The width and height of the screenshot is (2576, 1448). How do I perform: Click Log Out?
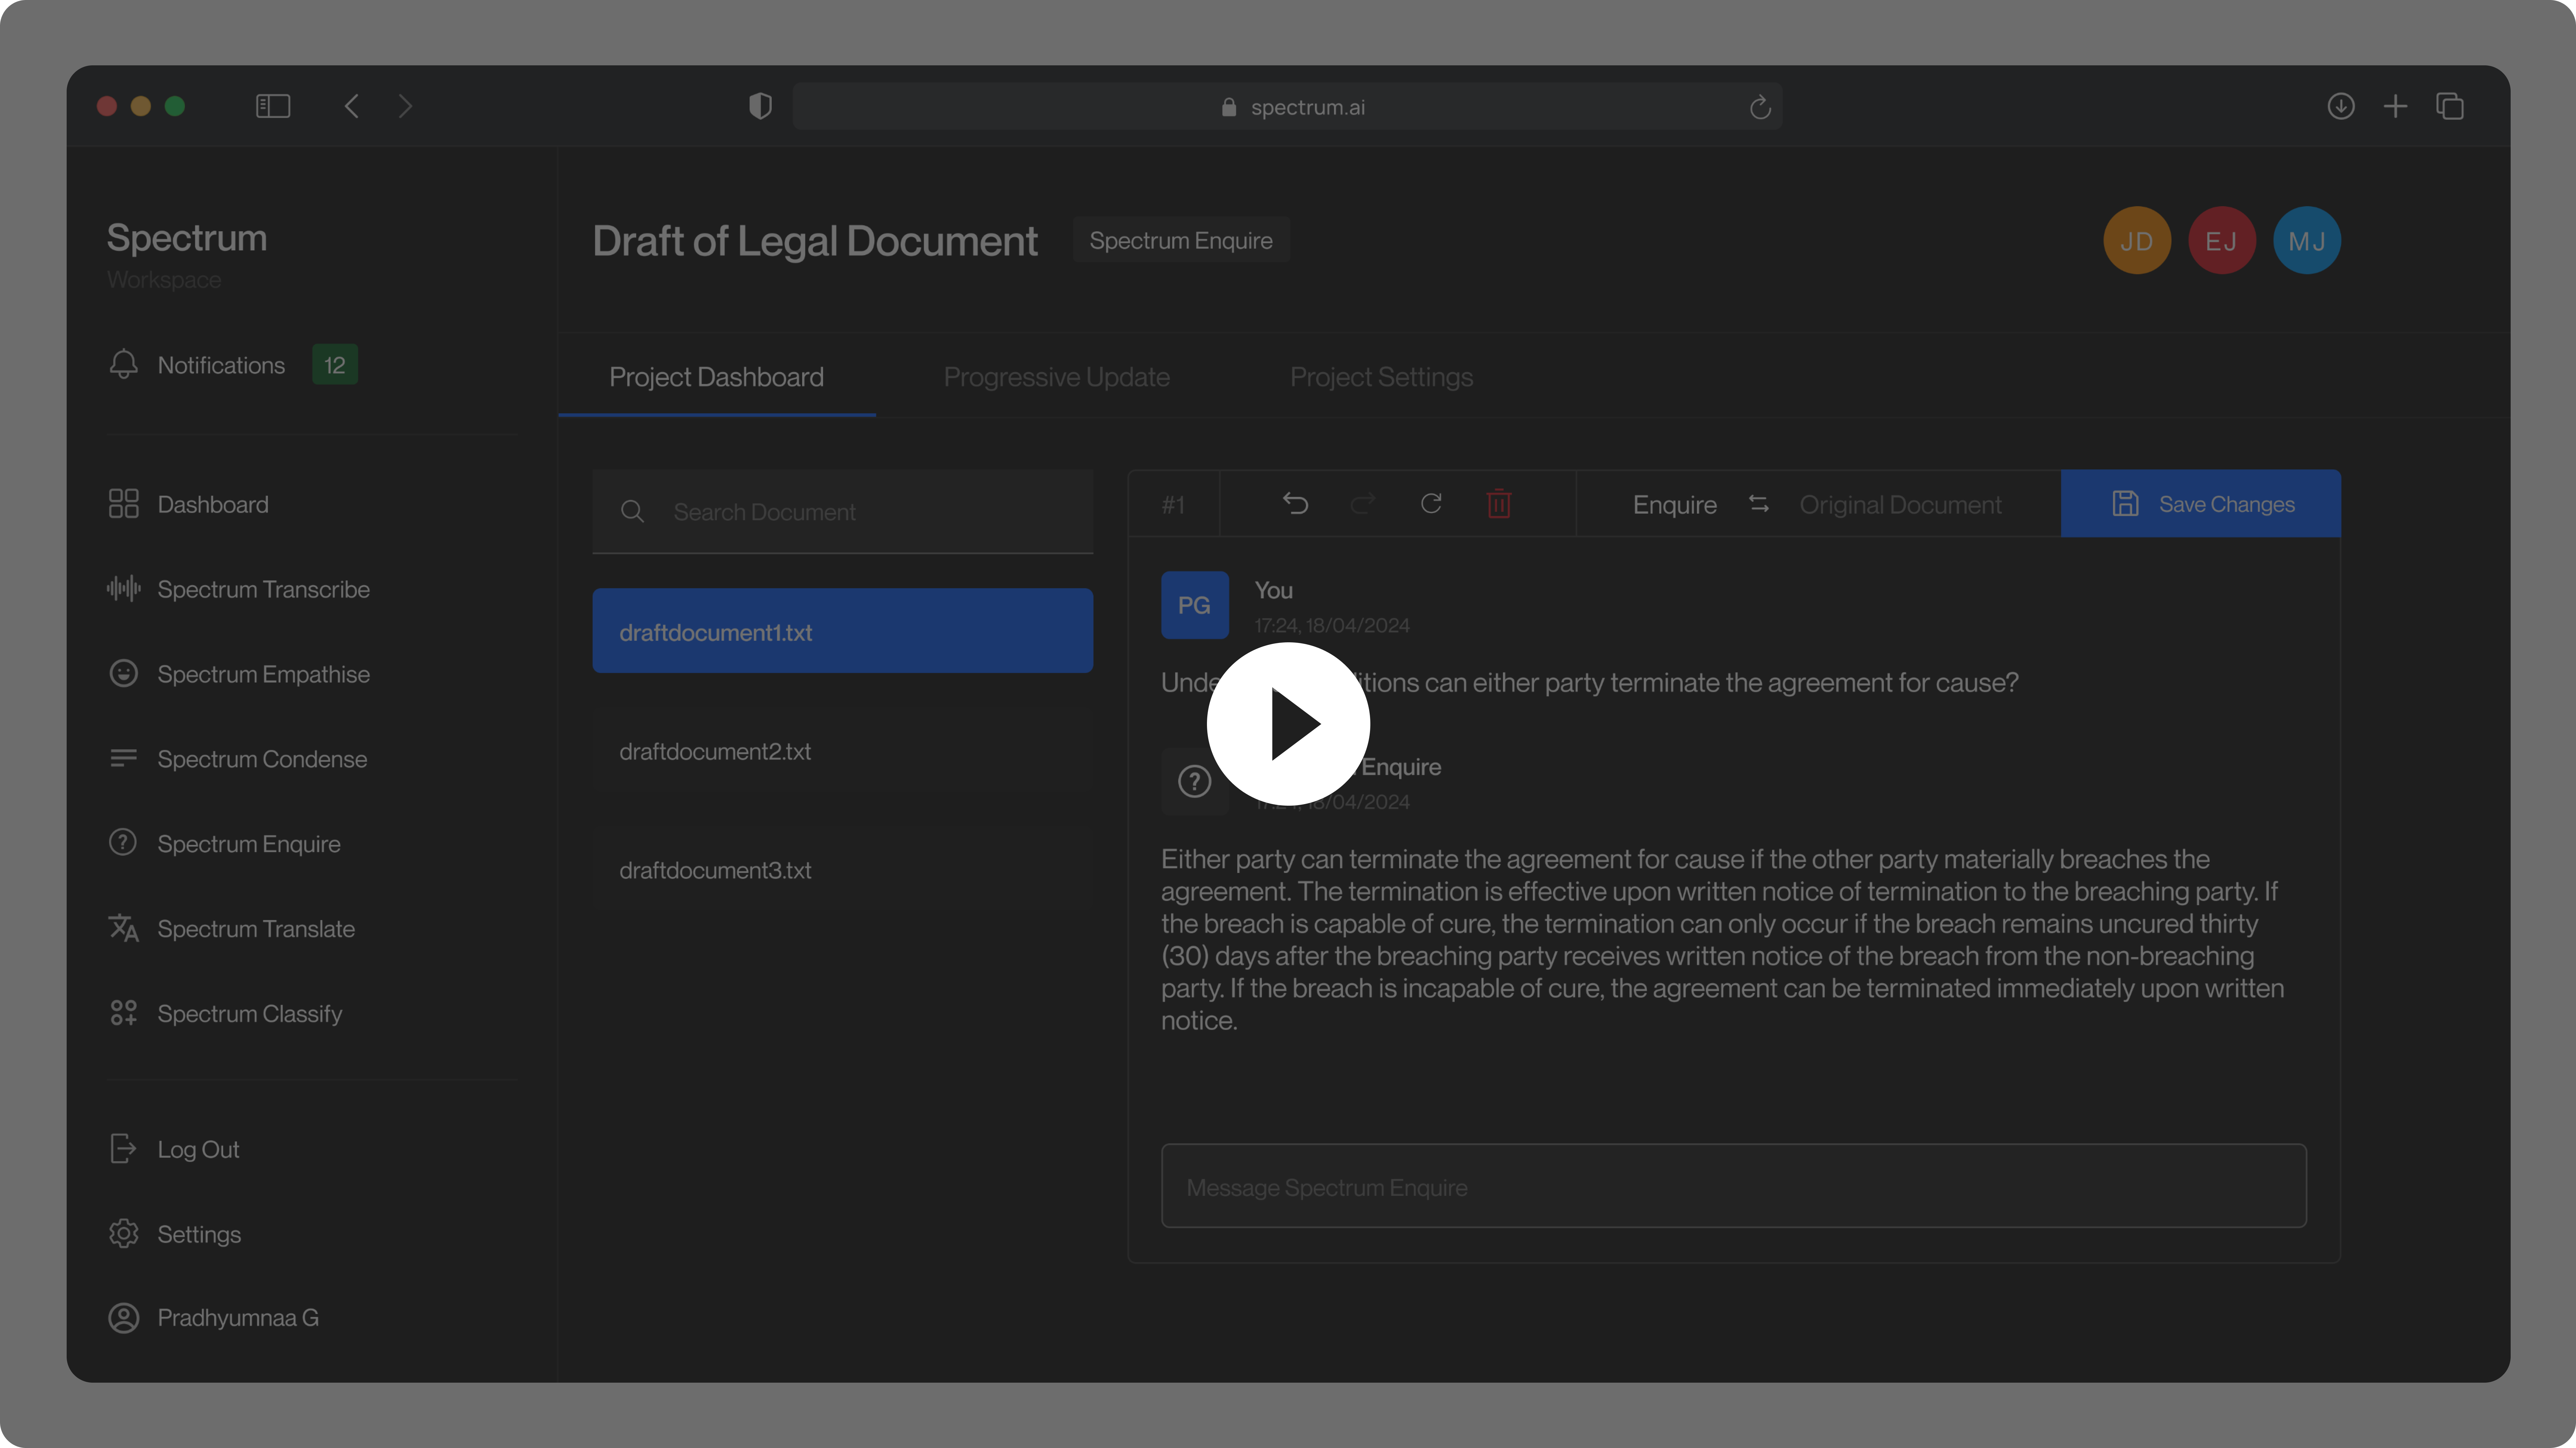click(198, 1150)
